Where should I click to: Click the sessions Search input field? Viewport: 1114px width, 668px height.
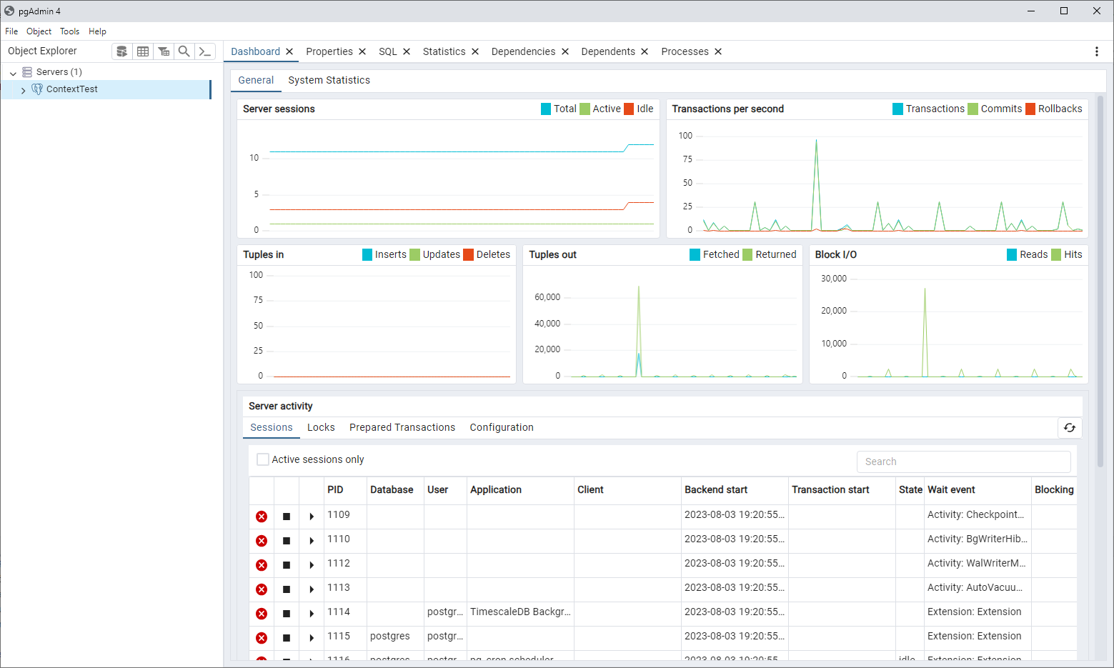tap(963, 462)
